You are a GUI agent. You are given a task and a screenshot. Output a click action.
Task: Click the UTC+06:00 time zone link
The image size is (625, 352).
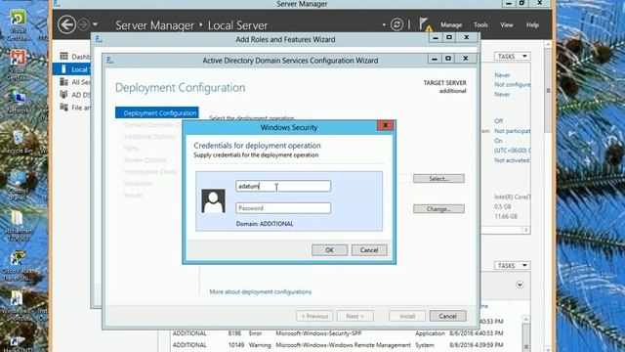click(x=512, y=151)
